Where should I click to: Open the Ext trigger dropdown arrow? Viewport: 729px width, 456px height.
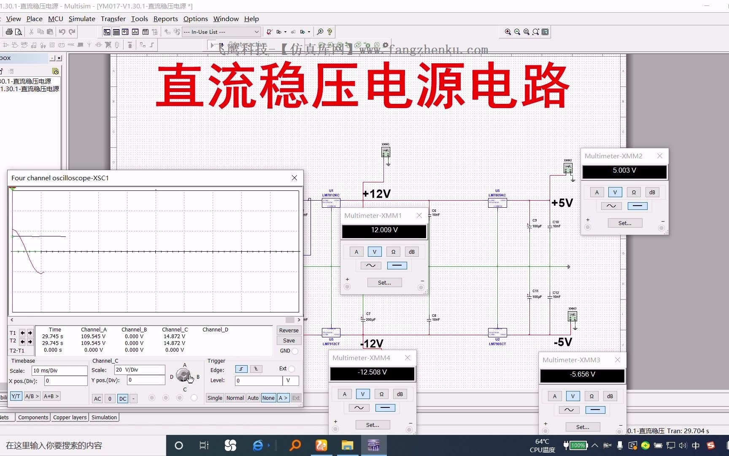[292, 369]
